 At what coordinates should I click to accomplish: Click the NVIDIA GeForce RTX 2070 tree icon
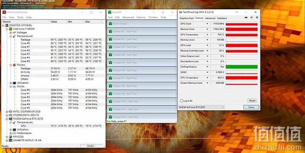[11, 119]
